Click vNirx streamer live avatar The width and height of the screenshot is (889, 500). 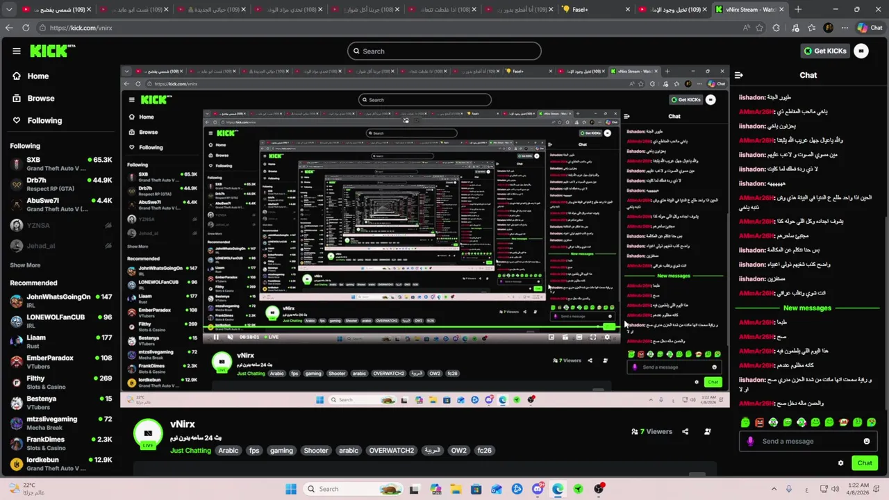[x=147, y=434]
